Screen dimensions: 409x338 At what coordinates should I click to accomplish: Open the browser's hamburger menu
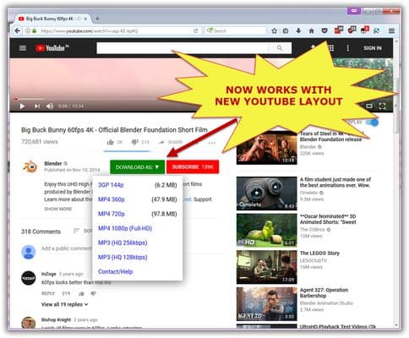click(x=391, y=31)
